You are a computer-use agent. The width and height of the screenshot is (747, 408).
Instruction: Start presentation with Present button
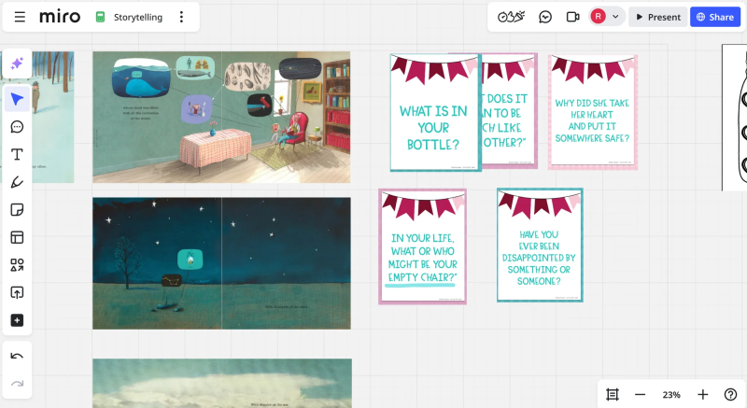click(x=658, y=17)
